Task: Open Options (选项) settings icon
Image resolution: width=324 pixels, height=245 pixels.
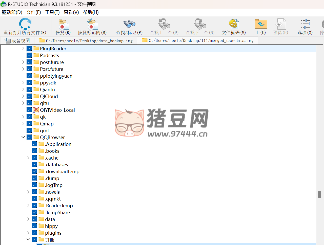Action: click(x=305, y=25)
